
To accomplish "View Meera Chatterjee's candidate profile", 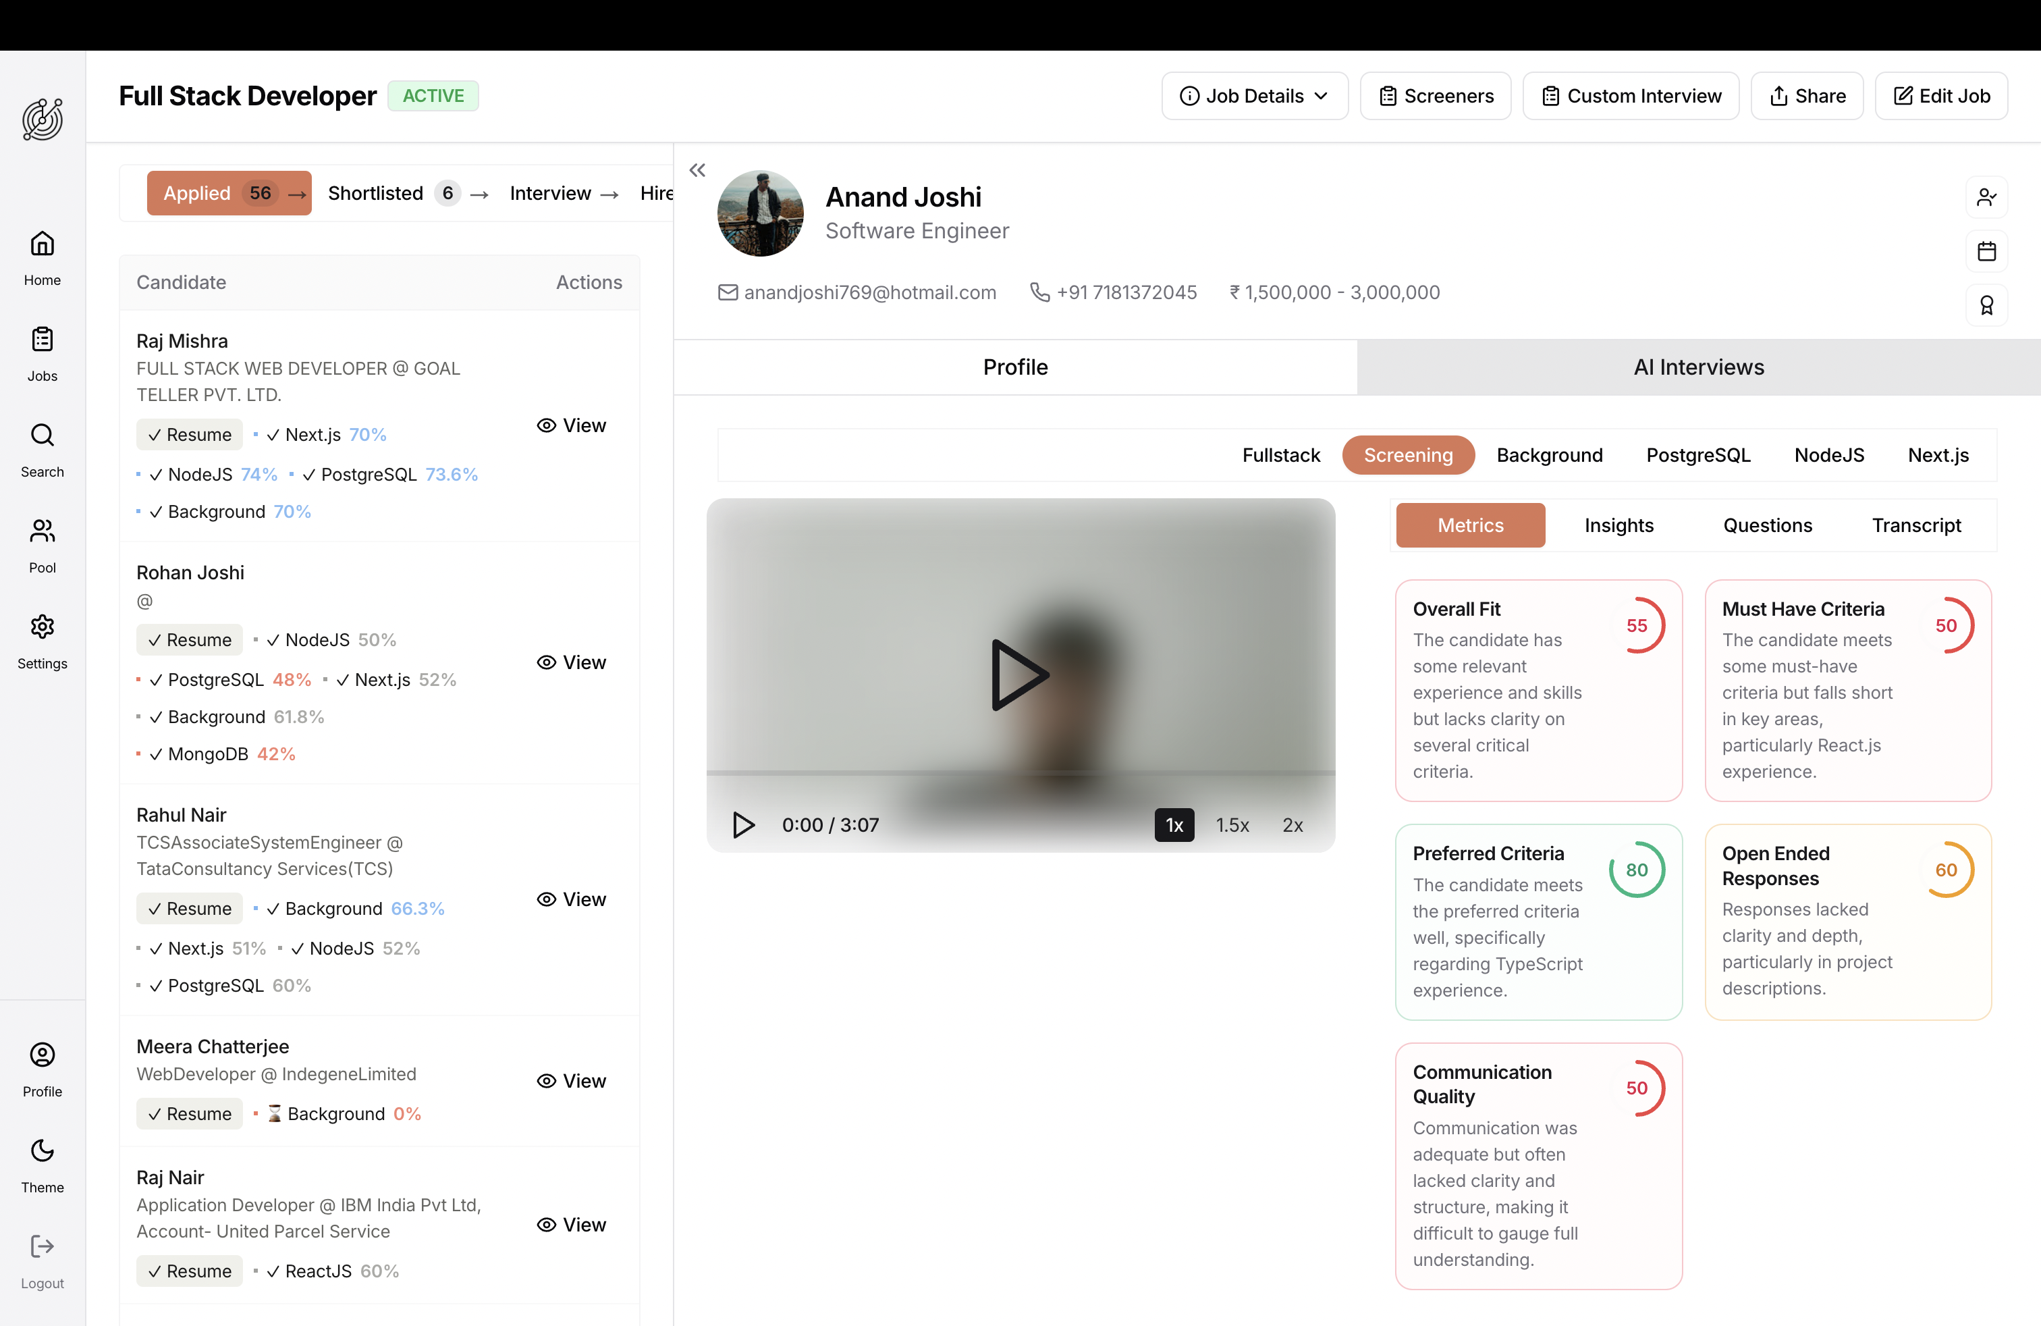I will [571, 1081].
